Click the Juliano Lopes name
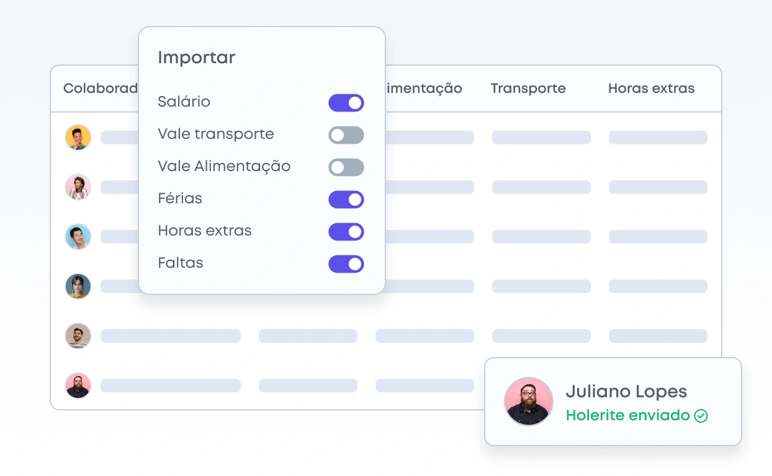Image resolution: width=772 pixels, height=476 pixels. click(x=626, y=392)
